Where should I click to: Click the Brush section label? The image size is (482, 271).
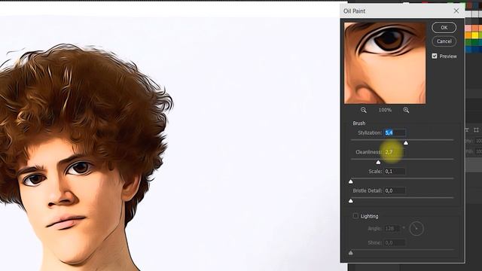(359, 123)
